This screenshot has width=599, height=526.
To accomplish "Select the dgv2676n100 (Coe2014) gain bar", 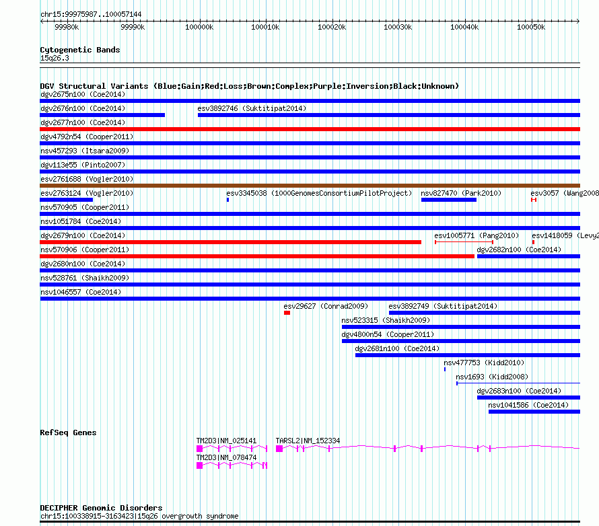I will [102, 115].
